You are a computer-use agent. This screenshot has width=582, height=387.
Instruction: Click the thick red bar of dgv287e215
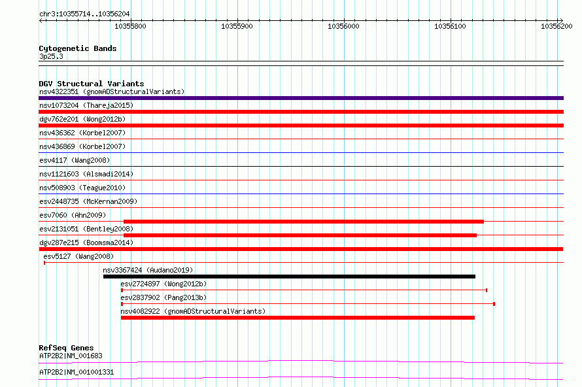(301, 249)
